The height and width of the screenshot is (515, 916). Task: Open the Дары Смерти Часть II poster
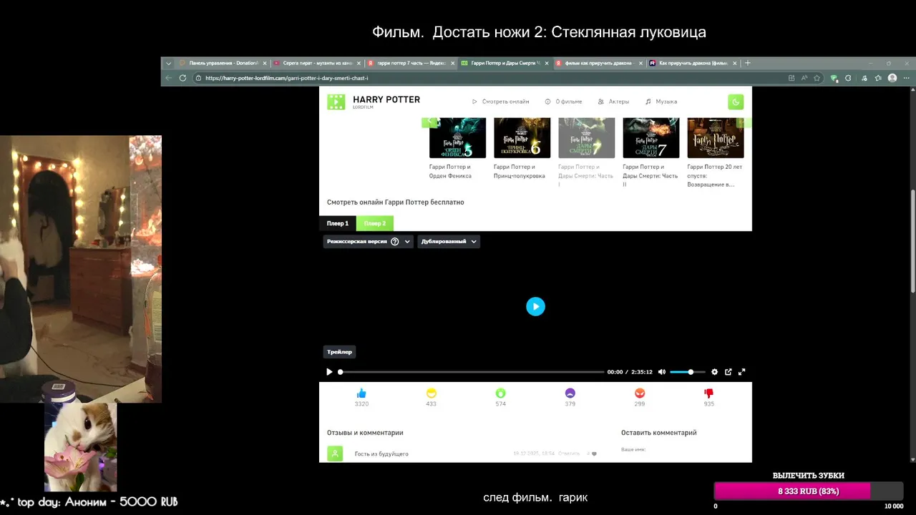tap(651, 138)
